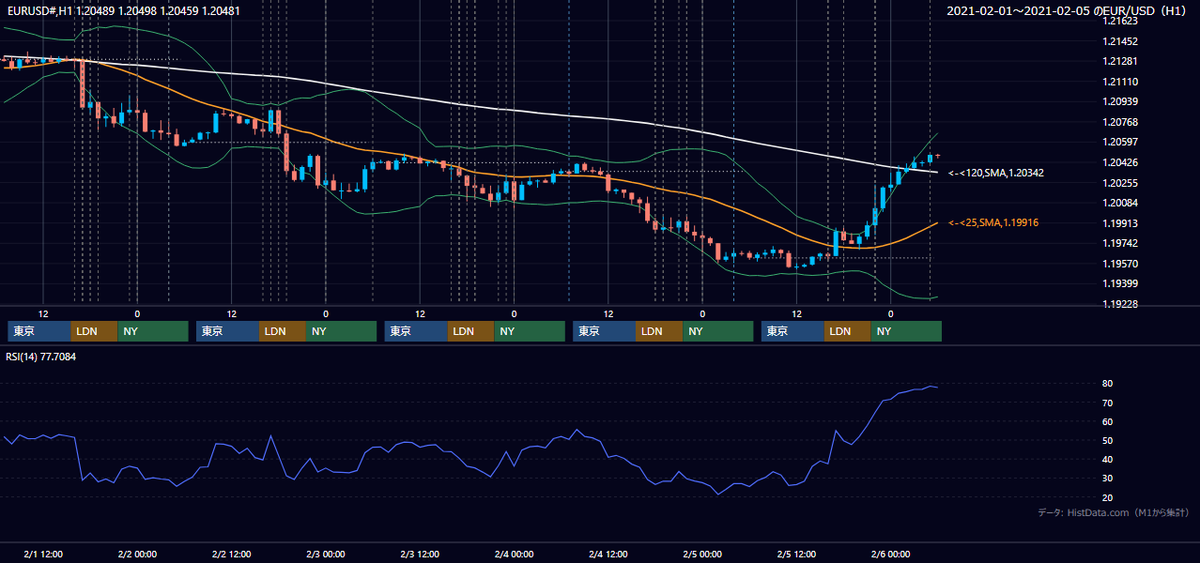Viewport: 1200px width, 563px height.
Task: Click the rightmost 東京 session box
Action: (x=793, y=331)
